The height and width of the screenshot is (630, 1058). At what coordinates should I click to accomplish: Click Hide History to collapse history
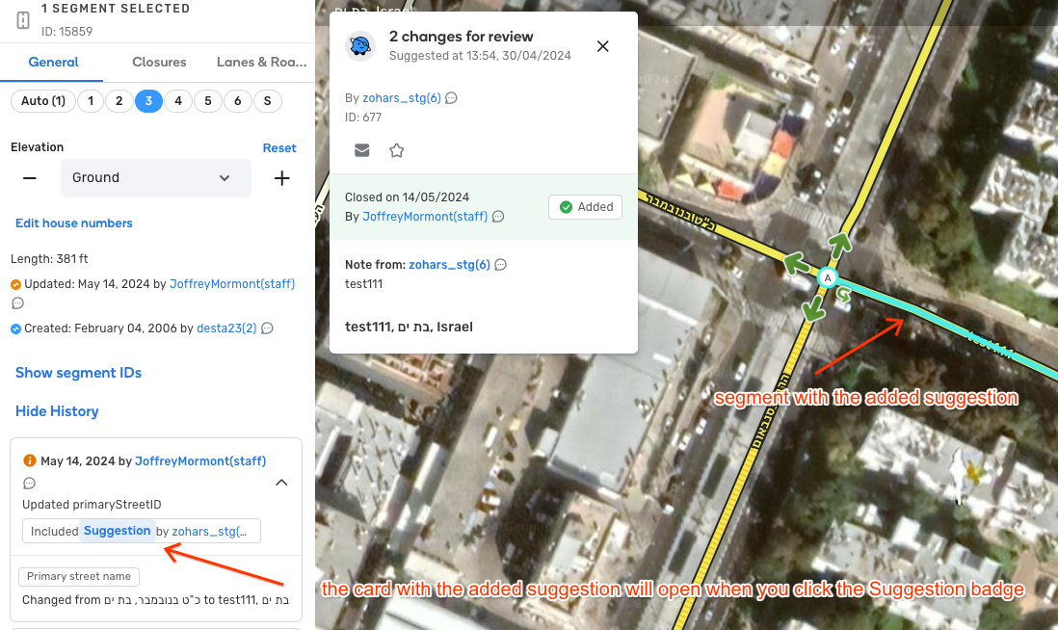tap(57, 411)
